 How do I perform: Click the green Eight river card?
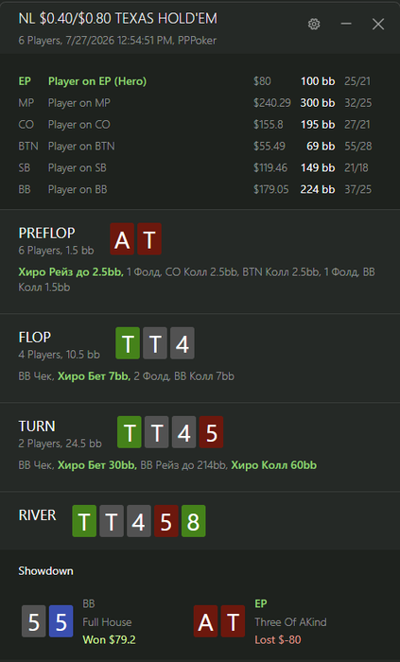point(194,521)
